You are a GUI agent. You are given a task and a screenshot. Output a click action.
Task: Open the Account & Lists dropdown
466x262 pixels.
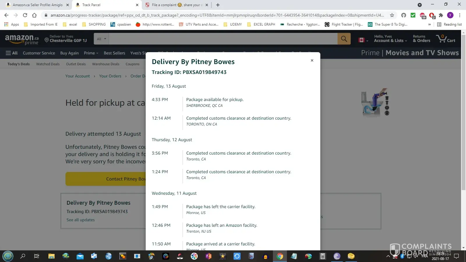click(x=390, y=39)
